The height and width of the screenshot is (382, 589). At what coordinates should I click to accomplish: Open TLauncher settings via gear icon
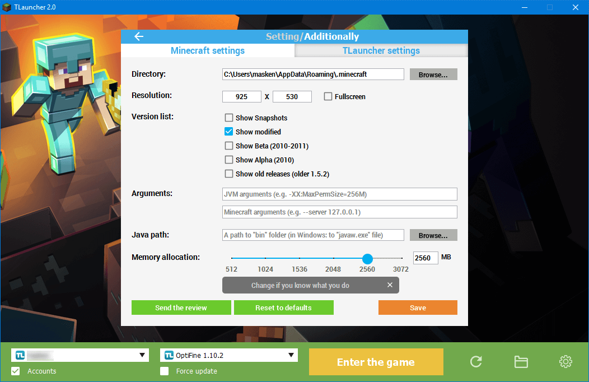565,362
